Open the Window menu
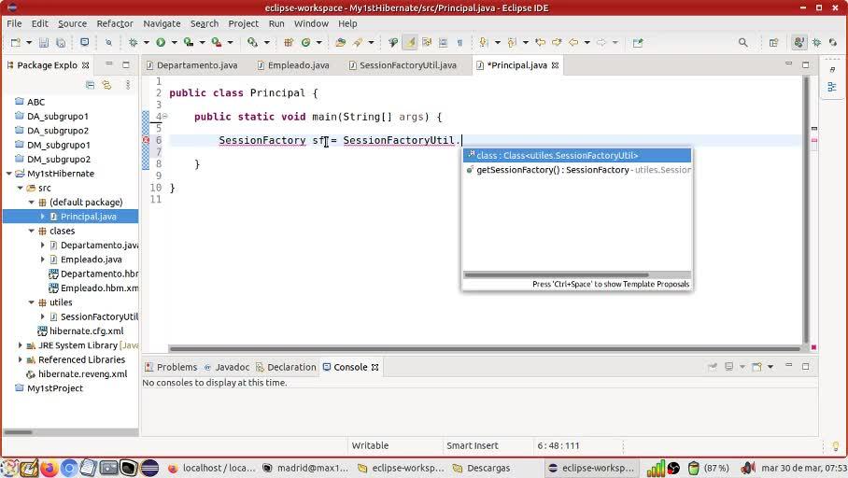The width and height of the screenshot is (848, 478). pyautogui.click(x=311, y=23)
